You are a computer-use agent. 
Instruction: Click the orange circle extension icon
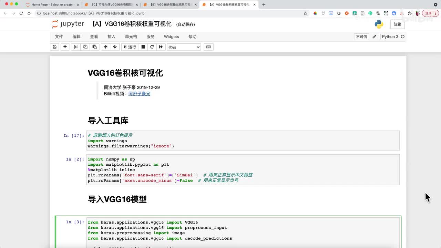[x=347, y=13]
